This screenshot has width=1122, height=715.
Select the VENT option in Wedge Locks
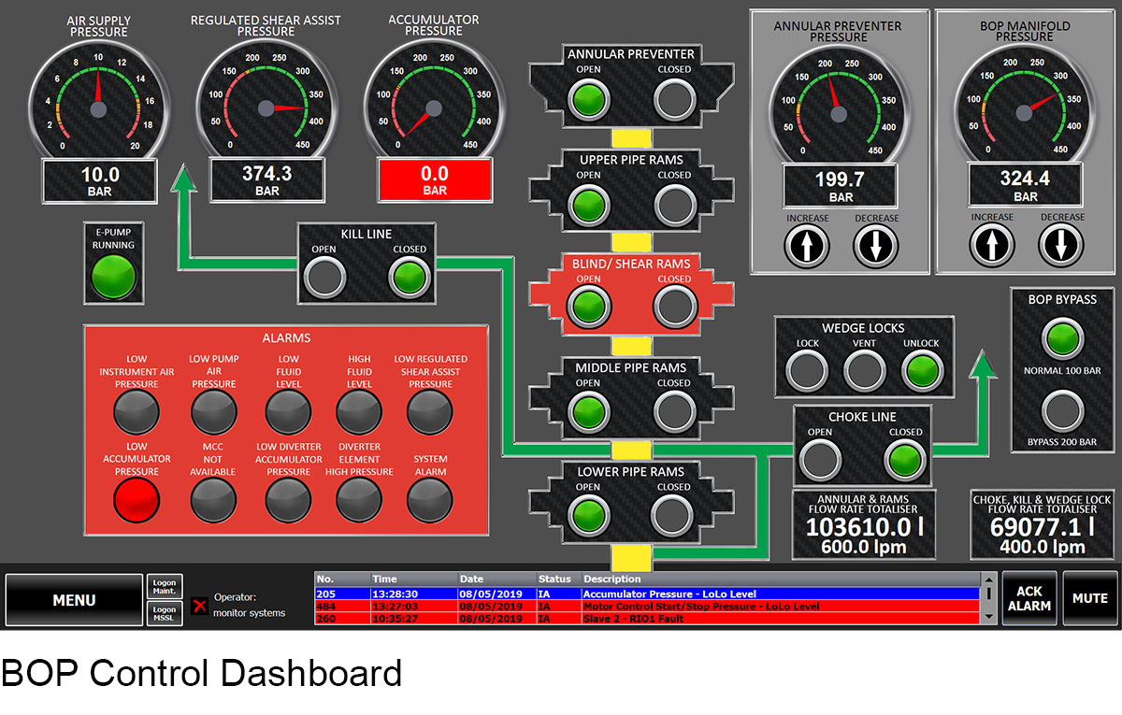863,369
